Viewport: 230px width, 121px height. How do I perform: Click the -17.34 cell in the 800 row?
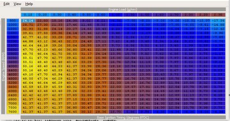click(x=218, y=21)
